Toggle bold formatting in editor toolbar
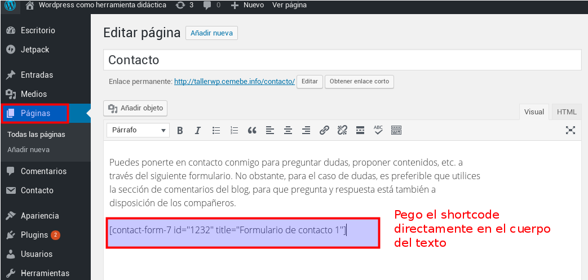588x280 pixels. coord(180,130)
